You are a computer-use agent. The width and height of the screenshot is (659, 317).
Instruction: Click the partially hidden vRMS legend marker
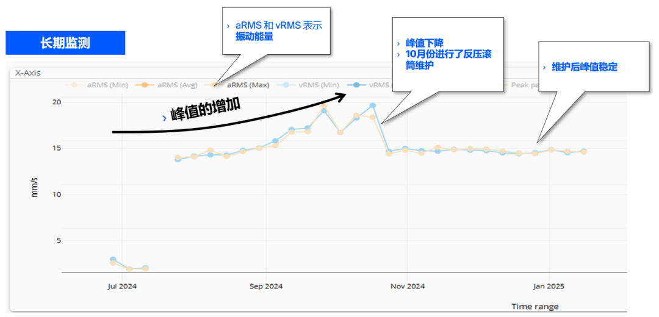pyautogui.click(x=356, y=85)
